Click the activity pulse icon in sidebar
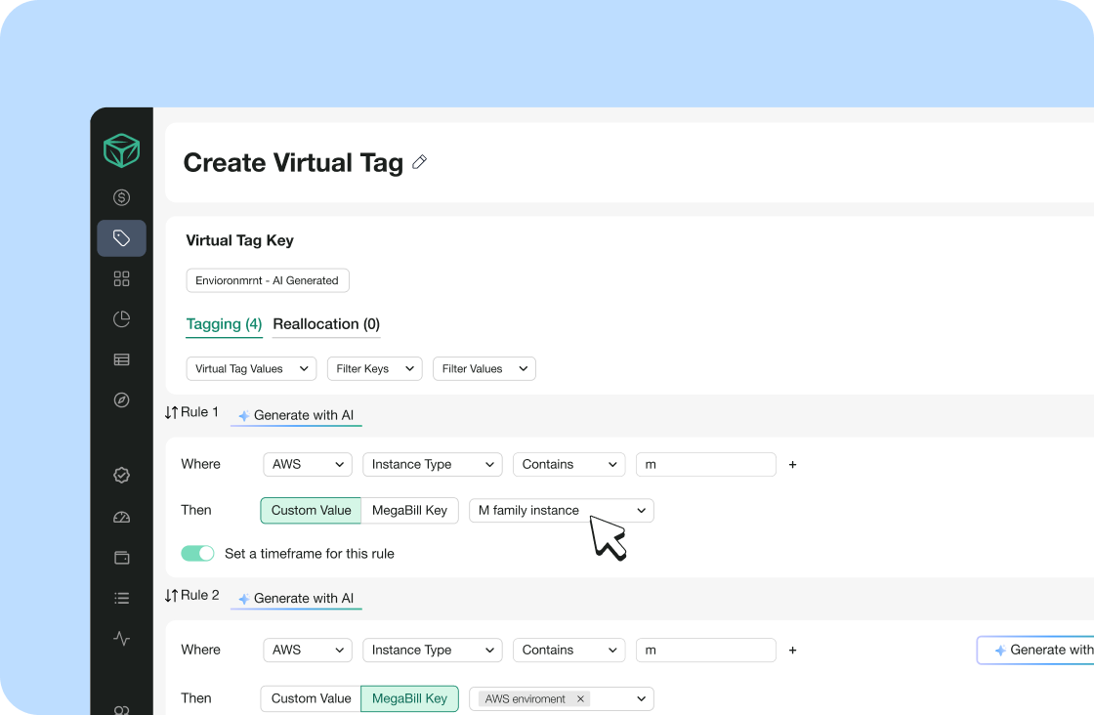The width and height of the screenshot is (1094, 715). 121,639
